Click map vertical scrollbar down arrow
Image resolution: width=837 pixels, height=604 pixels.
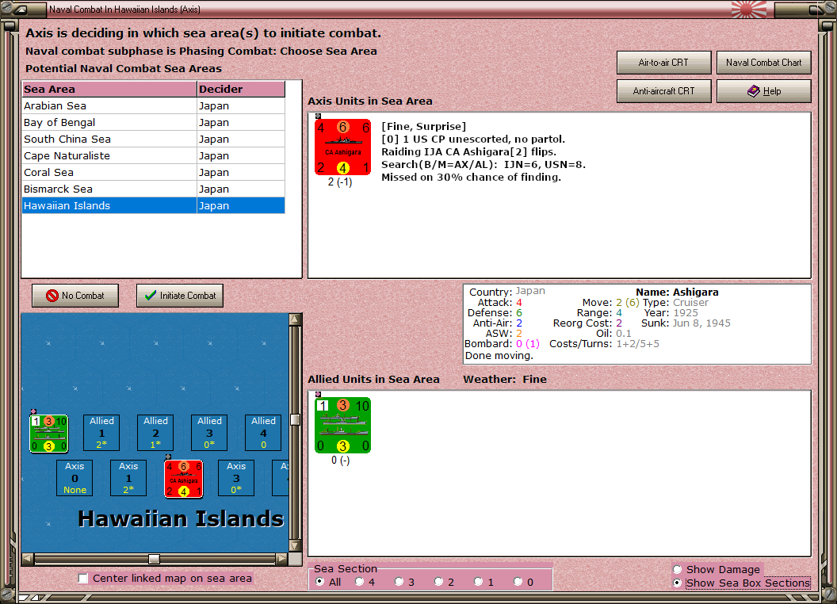tap(295, 546)
